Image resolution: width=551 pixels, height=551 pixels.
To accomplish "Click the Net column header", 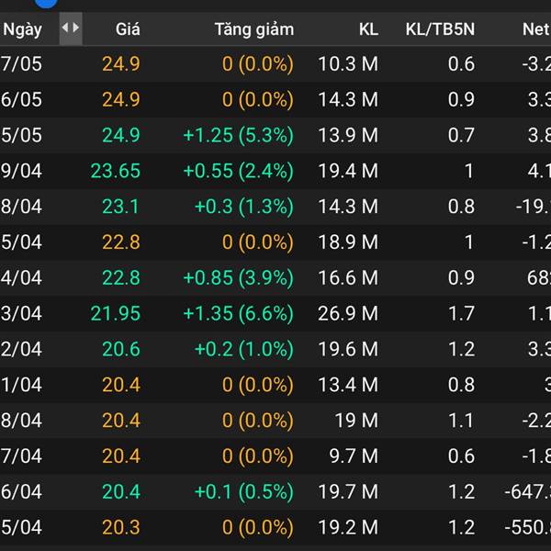I will pos(534,28).
